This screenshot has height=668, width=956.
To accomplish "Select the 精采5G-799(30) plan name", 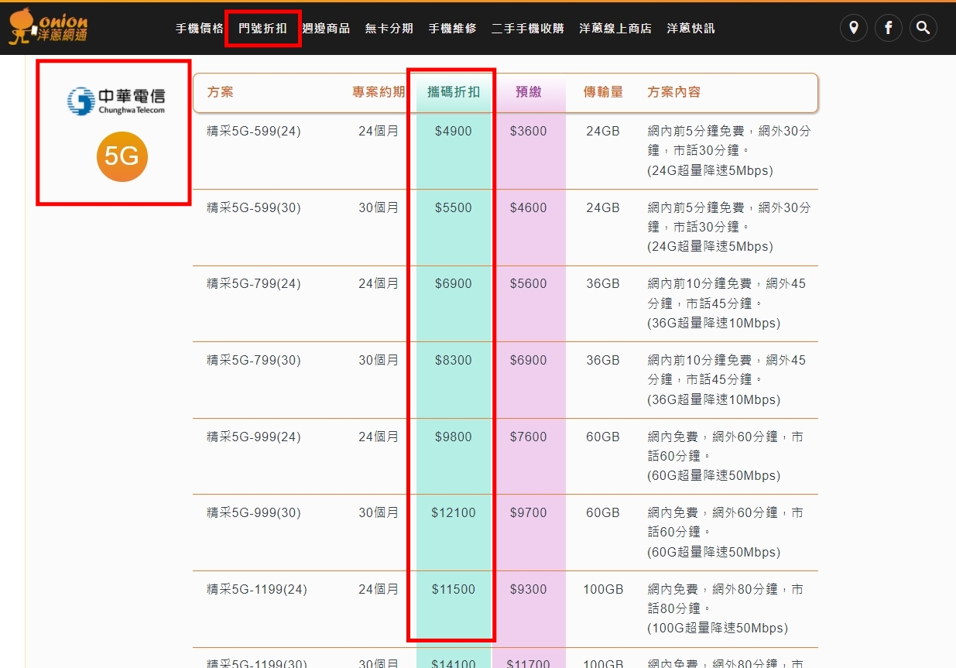I will [x=254, y=361].
